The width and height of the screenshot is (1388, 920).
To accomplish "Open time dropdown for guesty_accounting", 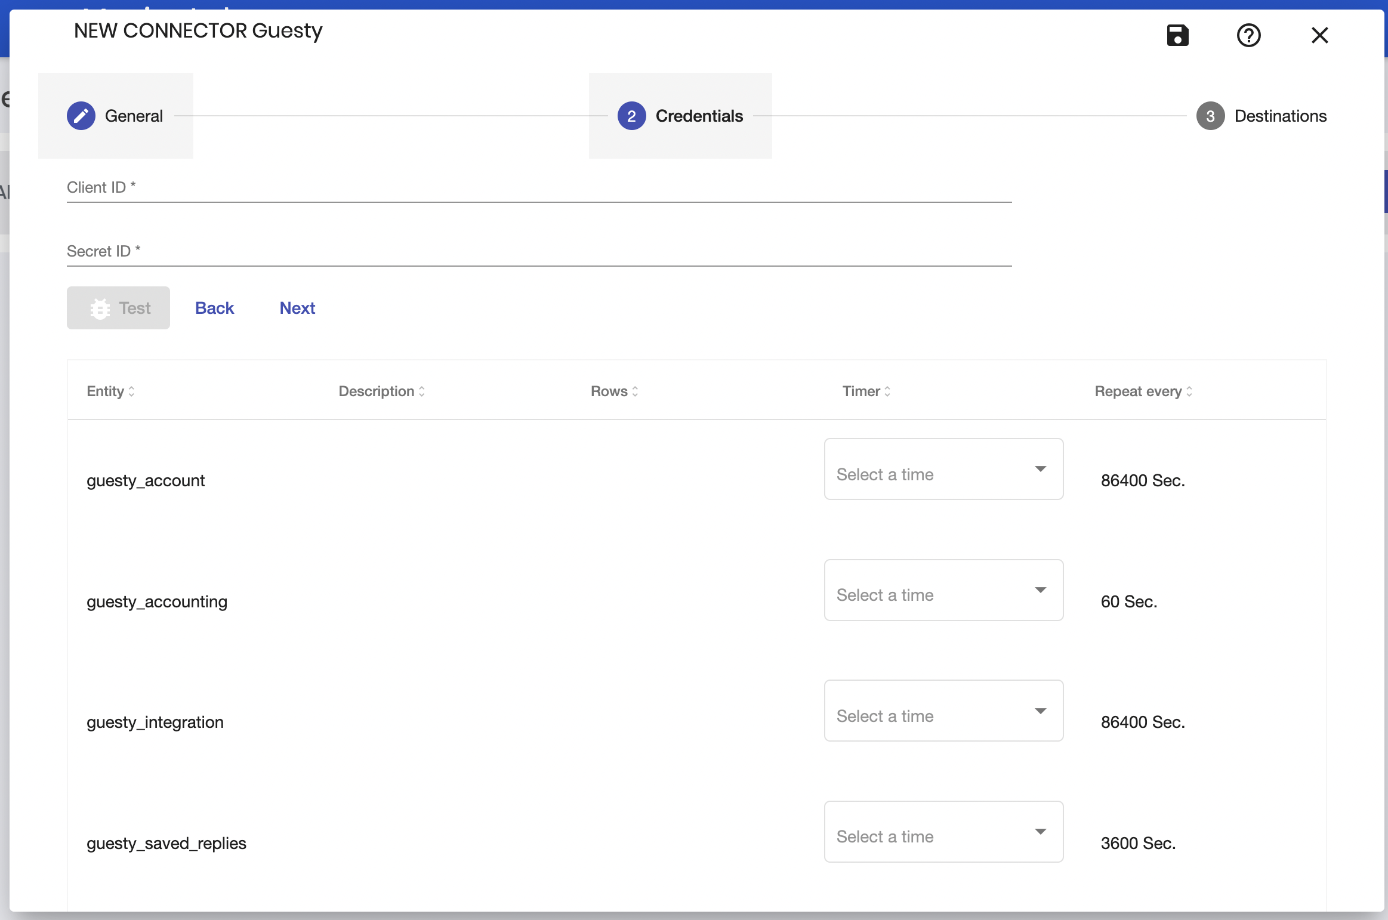I will [943, 590].
